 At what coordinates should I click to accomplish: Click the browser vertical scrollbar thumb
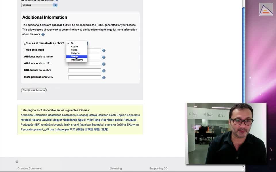pos(244,54)
